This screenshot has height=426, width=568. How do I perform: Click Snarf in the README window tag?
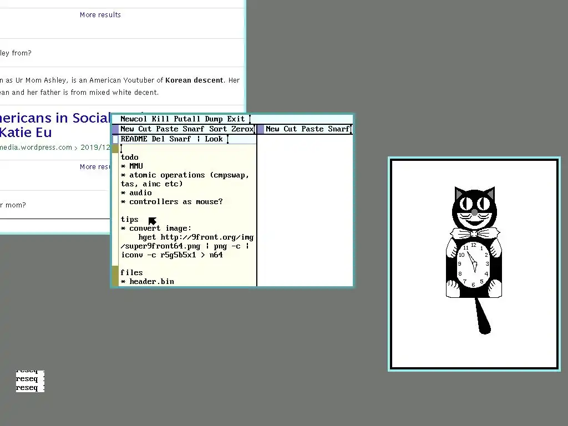coord(180,139)
